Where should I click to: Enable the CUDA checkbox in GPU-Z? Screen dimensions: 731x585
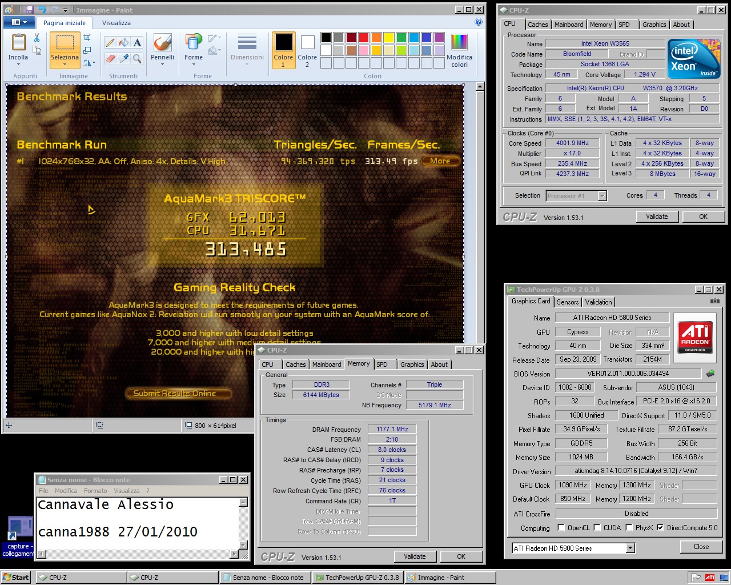pyautogui.click(x=597, y=528)
